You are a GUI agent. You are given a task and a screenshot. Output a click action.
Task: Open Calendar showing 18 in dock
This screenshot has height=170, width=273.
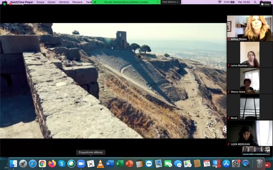[207, 163]
